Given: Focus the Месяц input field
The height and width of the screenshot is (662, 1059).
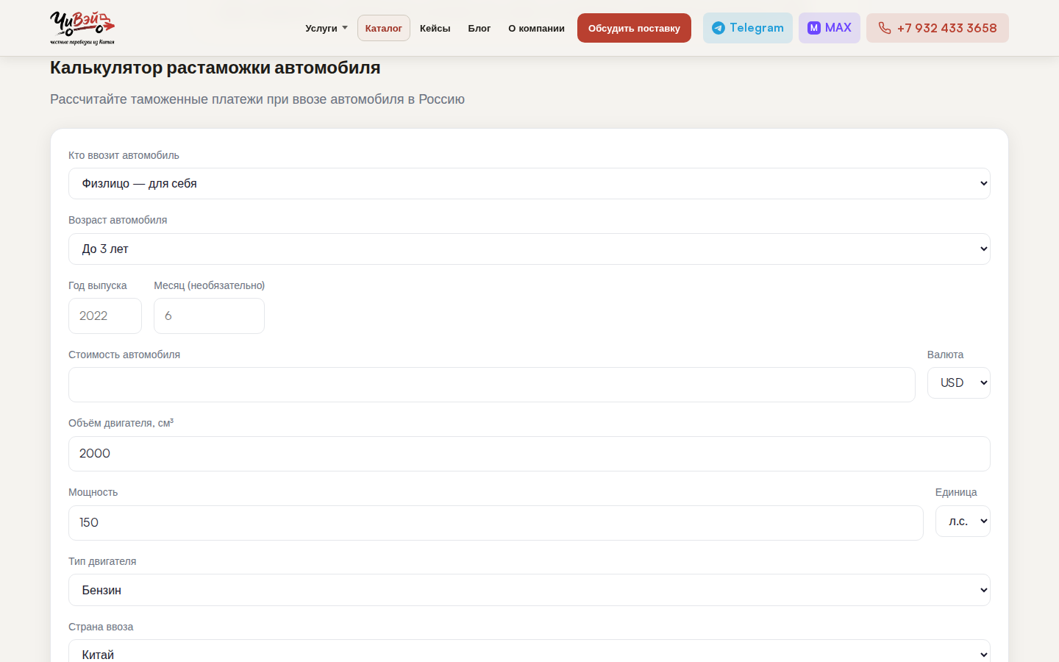Looking at the screenshot, I should tap(209, 316).
